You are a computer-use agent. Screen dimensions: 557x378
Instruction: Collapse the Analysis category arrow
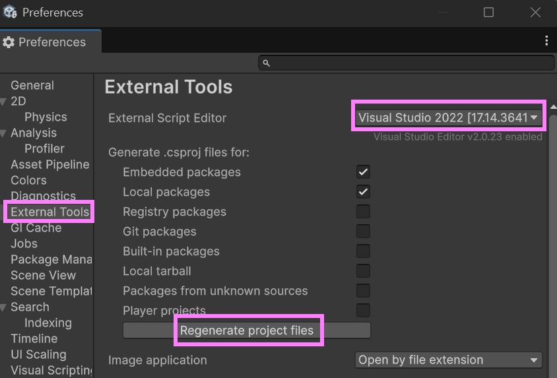[x=3, y=133]
